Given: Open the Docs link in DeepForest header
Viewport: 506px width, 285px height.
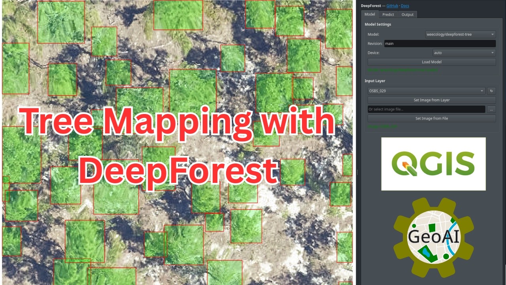Looking at the screenshot, I should (x=405, y=6).
